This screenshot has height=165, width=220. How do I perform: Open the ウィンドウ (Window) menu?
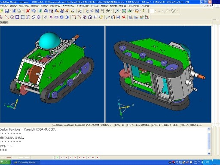click(134, 6)
